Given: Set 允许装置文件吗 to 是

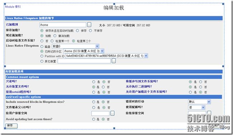Looking at the screenshot, I should 94,87.
